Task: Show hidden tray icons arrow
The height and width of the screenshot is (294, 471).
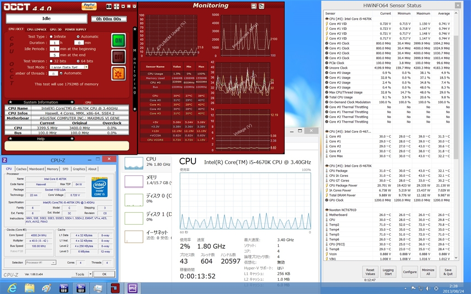Action: 406,288
